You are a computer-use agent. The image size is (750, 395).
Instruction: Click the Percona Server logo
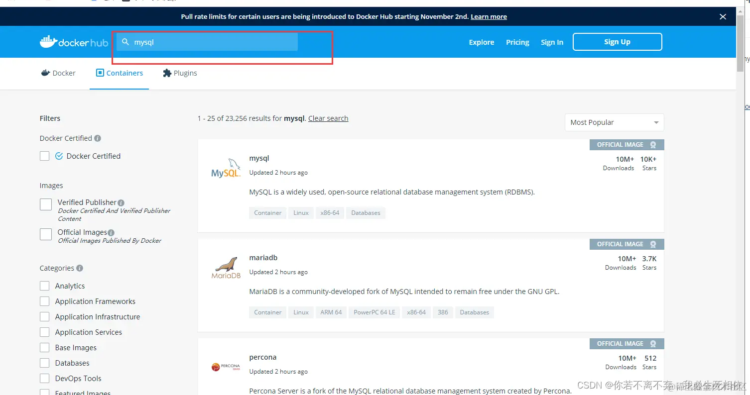tap(226, 367)
